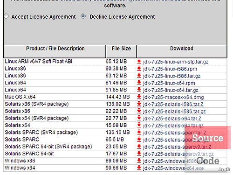Click 136.16 MB file size cell

coord(118,133)
